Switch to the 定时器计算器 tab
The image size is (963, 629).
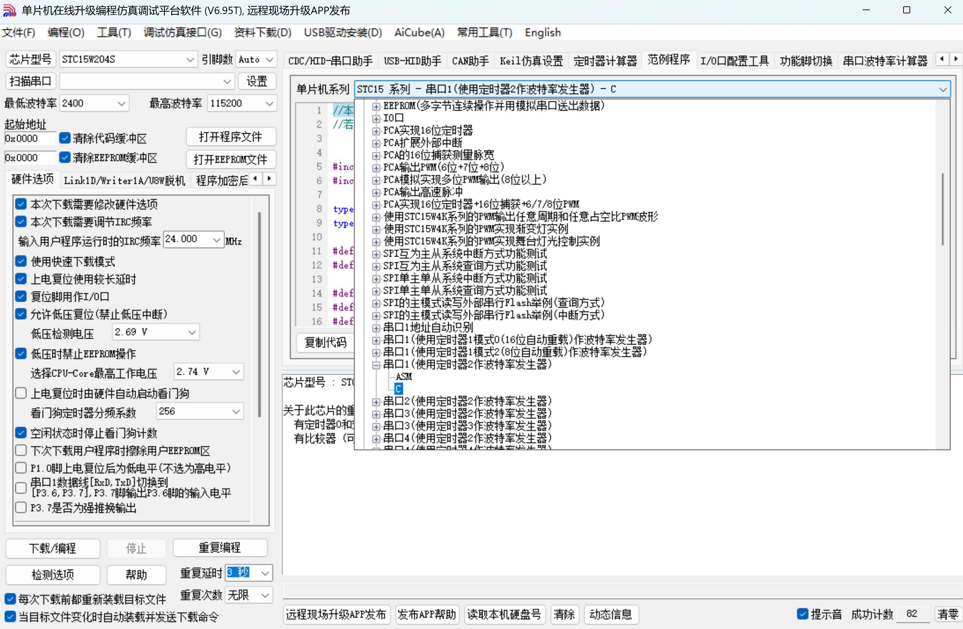tap(605, 61)
